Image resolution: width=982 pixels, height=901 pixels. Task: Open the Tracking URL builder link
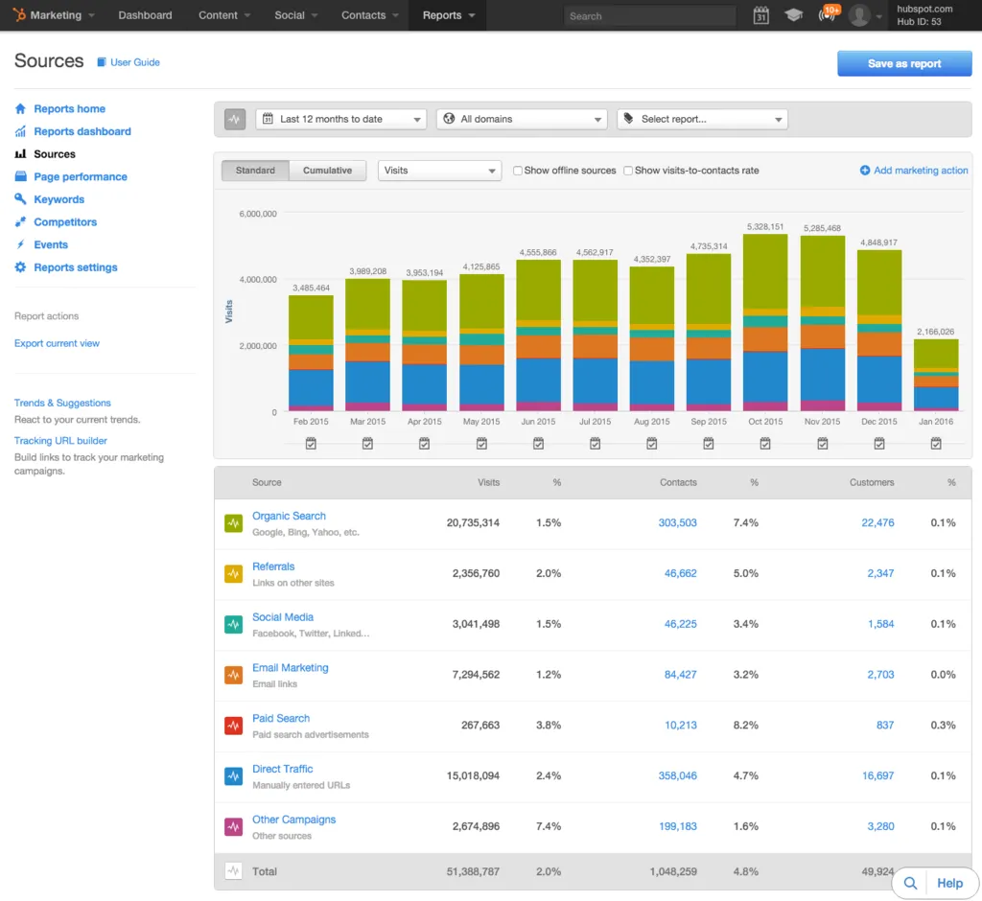(x=60, y=441)
